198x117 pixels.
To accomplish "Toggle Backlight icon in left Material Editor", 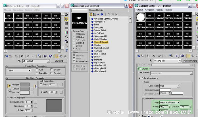I will point(66,19).
